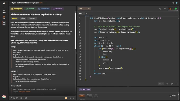This screenshot has width=180, height=101.
Task: Click the 'Now your turn!' heading
Action: point(16,86)
